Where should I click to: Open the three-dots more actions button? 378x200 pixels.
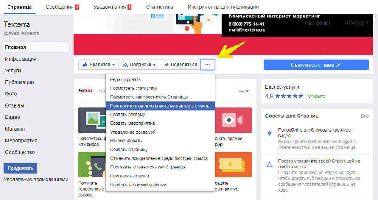[x=207, y=65]
